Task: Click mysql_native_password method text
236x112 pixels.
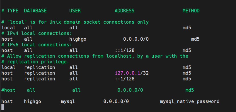Action: [190, 101]
